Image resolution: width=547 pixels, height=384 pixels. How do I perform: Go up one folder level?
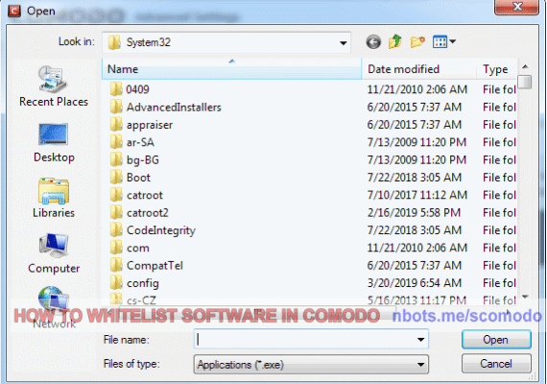pos(395,42)
